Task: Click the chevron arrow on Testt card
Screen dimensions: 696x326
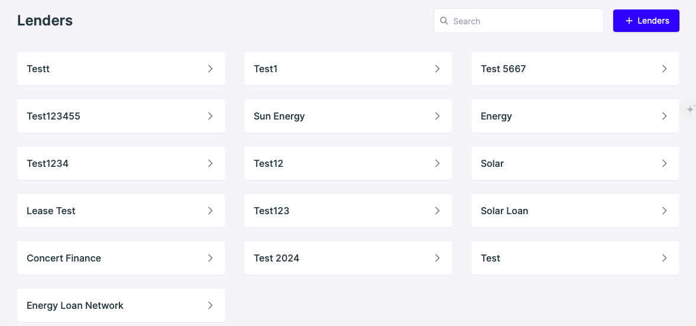Action: (x=210, y=69)
